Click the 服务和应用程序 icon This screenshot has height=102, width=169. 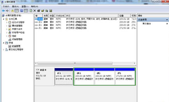click(7, 50)
